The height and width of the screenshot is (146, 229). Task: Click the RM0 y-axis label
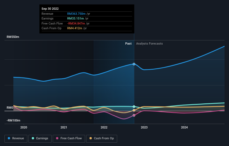10,108
